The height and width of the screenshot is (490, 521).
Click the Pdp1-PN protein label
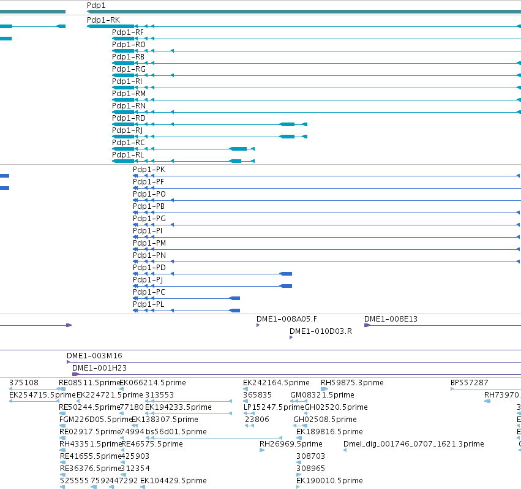pyautogui.click(x=149, y=255)
